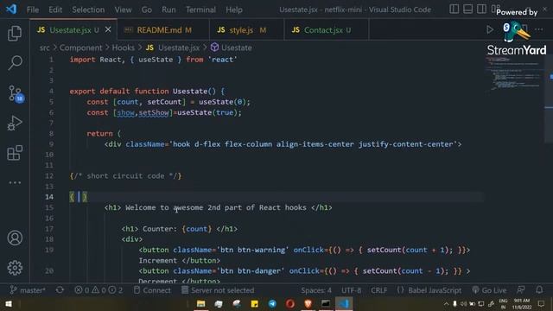
Task: Open the View menu
Action: (123, 10)
